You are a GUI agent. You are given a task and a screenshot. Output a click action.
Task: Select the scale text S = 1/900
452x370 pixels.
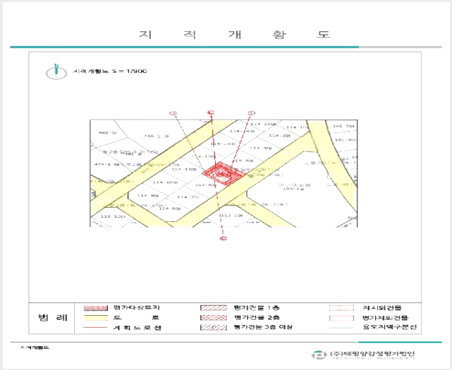(x=130, y=71)
